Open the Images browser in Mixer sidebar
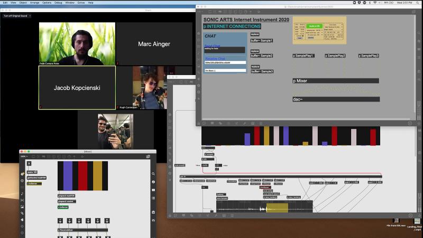Image resolution: width=423 pixels, height=238 pixels. click(22, 207)
